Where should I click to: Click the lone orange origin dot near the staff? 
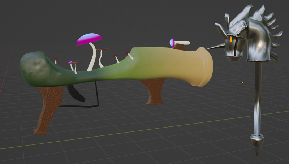tap(242, 83)
